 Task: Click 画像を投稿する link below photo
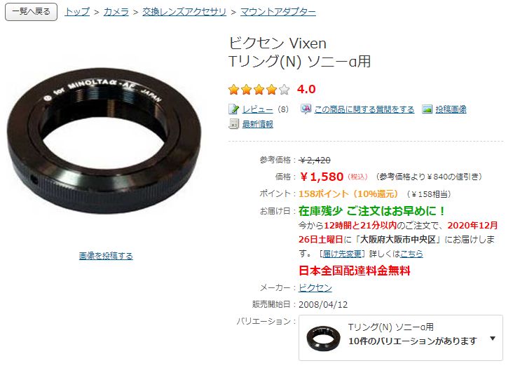click(106, 256)
